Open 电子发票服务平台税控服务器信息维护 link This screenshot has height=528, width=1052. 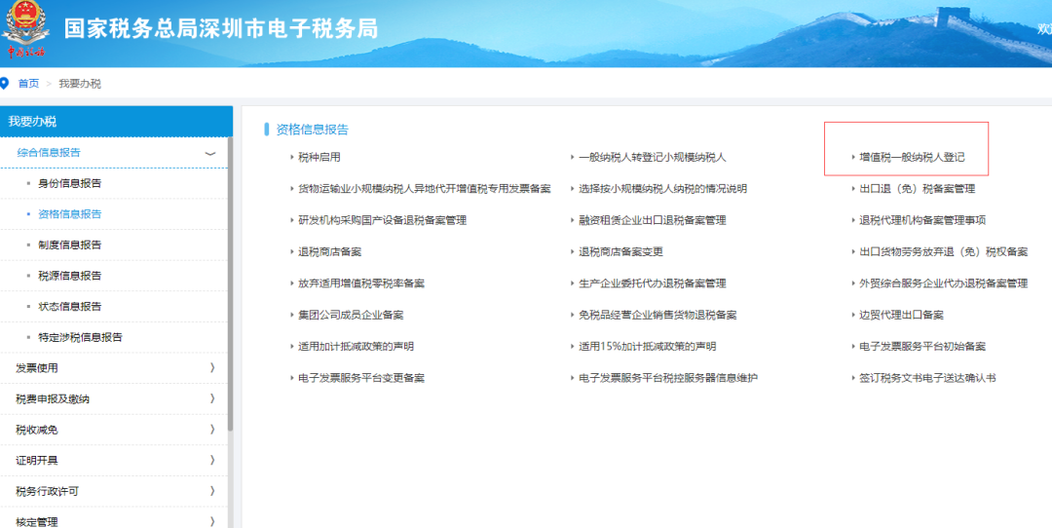(668, 378)
